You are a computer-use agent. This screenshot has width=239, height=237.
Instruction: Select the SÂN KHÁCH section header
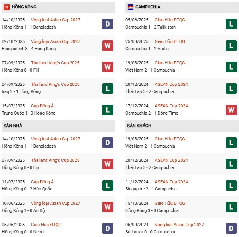(139, 126)
